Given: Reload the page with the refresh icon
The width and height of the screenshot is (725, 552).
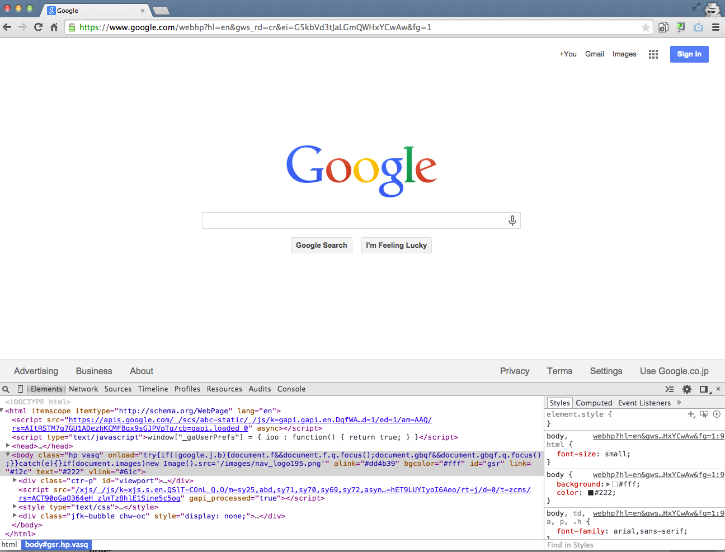Looking at the screenshot, I should (38, 27).
